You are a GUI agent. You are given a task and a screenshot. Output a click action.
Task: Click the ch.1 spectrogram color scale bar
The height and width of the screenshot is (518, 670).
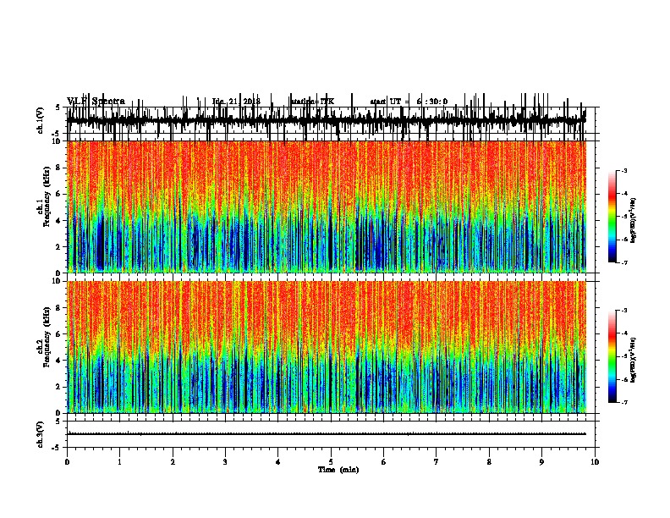click(x=612, y=217)
